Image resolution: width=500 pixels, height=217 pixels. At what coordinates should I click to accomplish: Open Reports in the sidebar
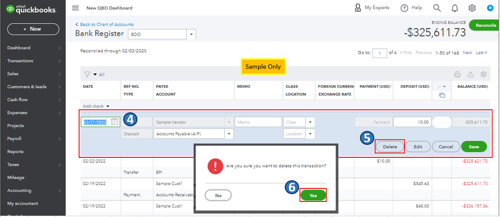(16, 151)
